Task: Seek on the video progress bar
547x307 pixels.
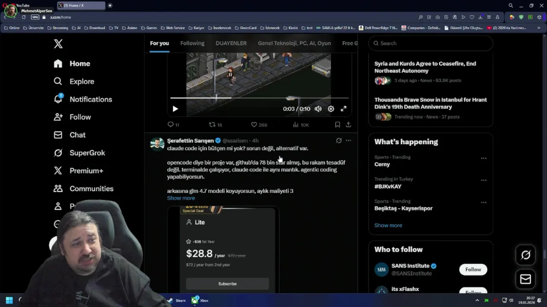Action: tap(259, 98)
